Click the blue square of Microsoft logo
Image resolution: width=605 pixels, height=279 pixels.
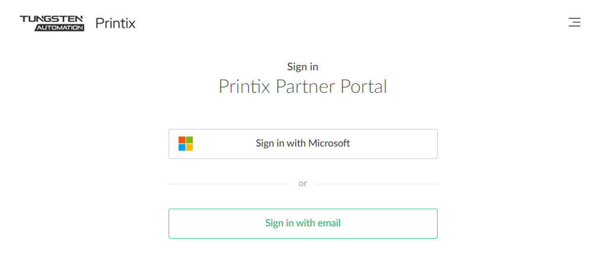[182, 147]
